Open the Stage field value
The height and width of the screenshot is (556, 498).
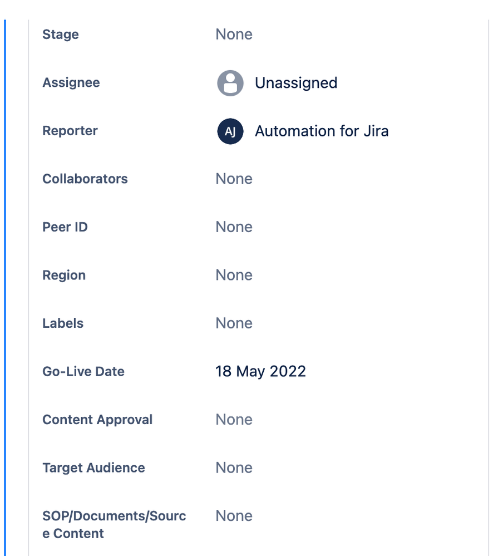click(234, 34)
